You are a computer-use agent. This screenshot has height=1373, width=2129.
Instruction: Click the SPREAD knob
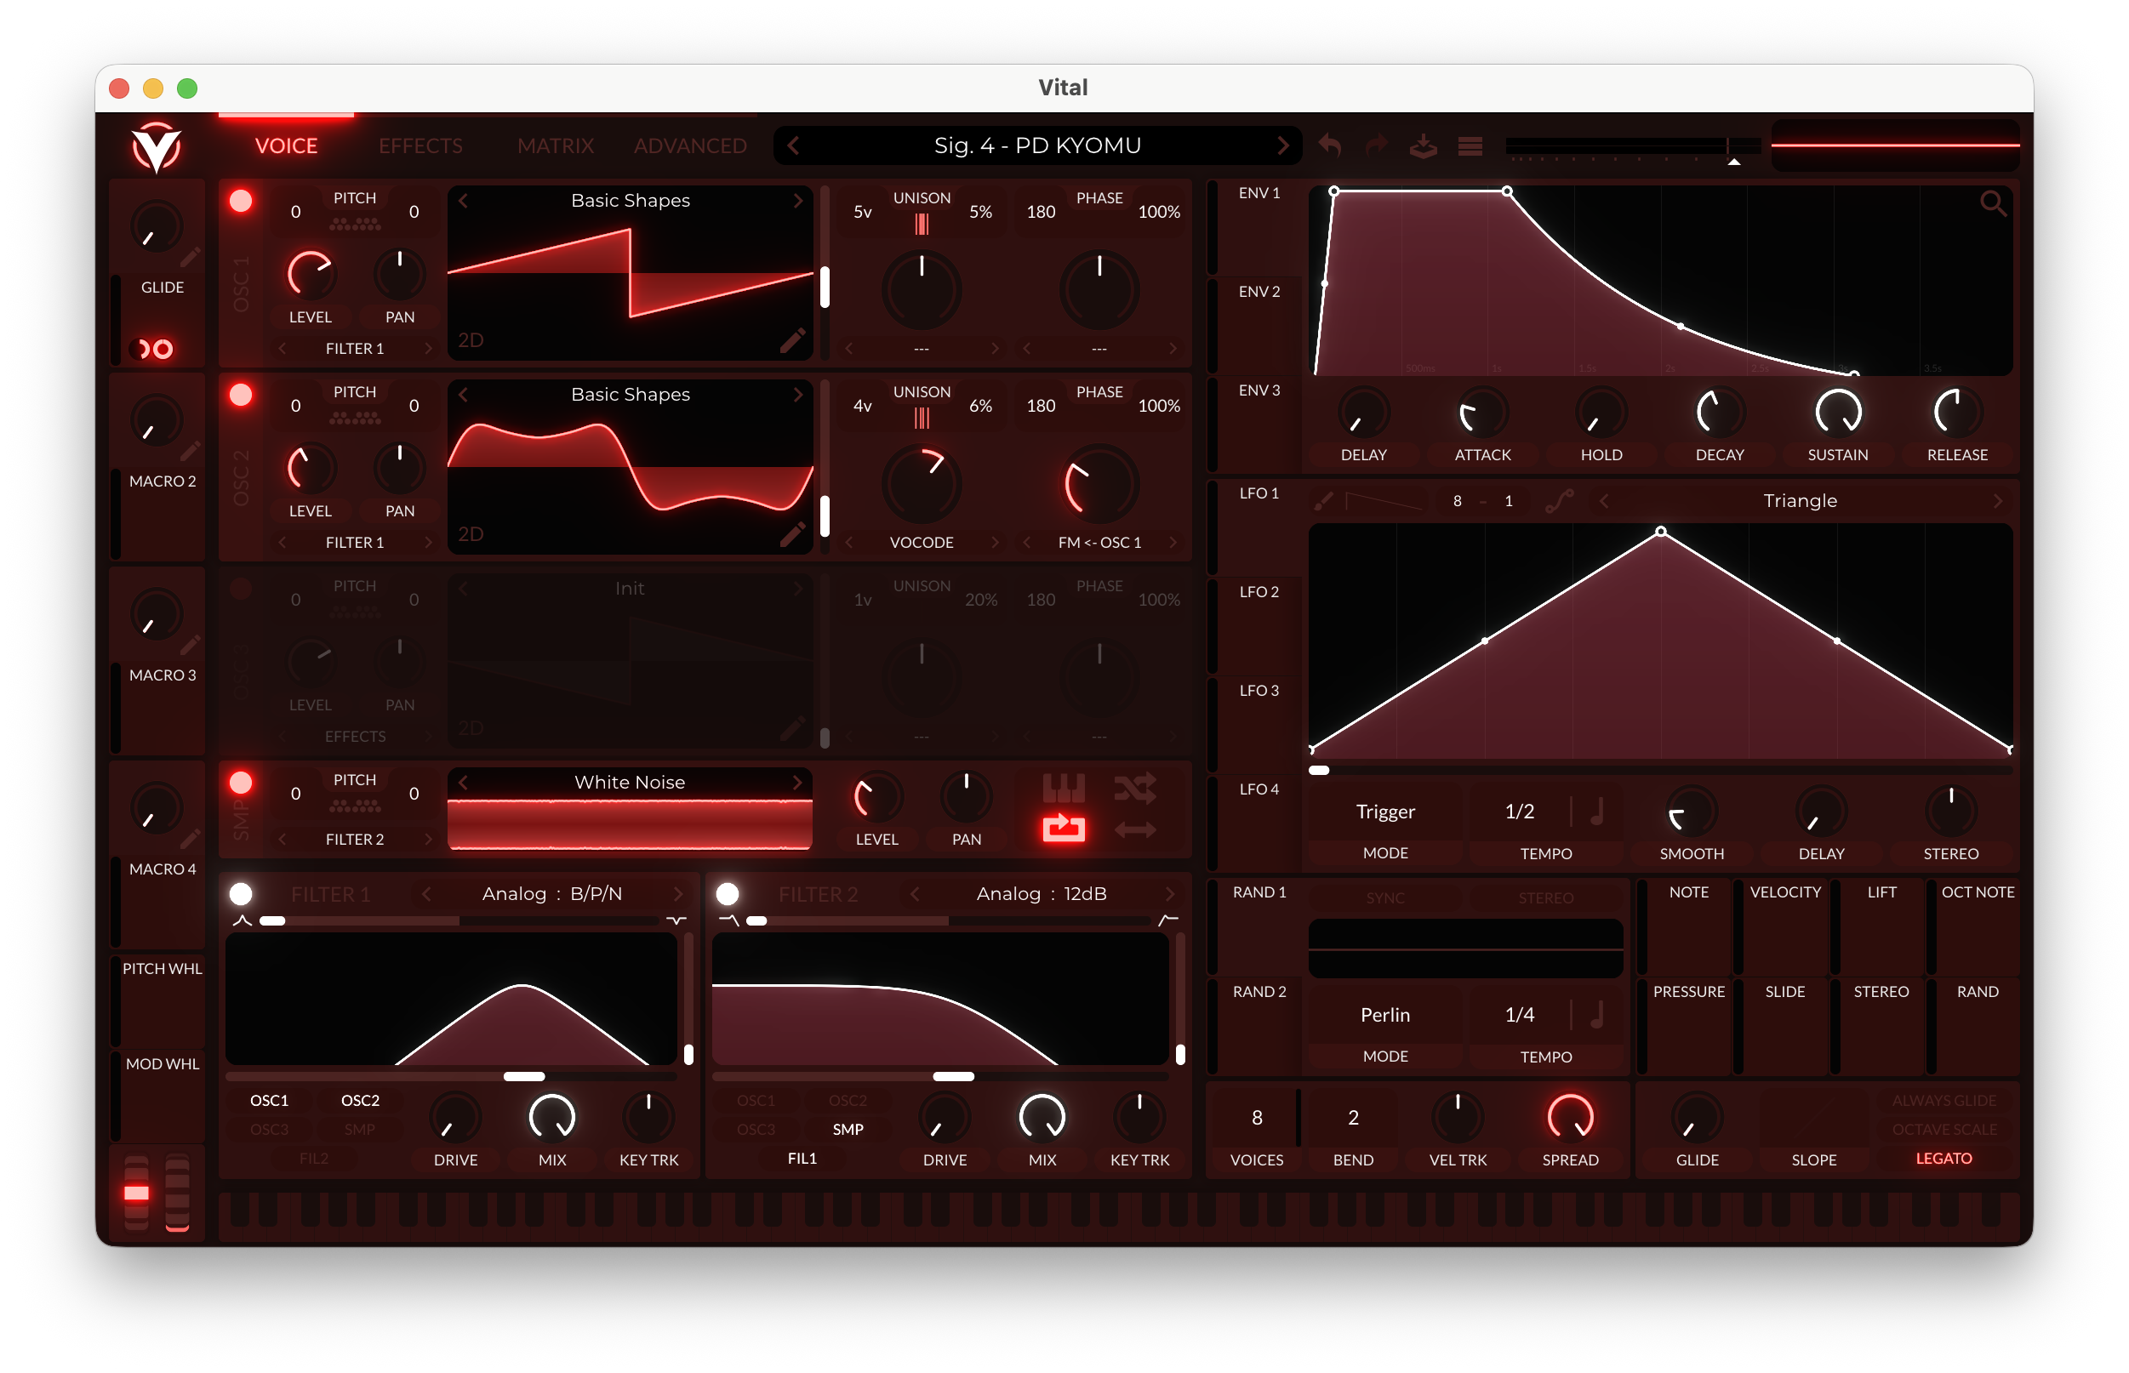point(1570,1117)
